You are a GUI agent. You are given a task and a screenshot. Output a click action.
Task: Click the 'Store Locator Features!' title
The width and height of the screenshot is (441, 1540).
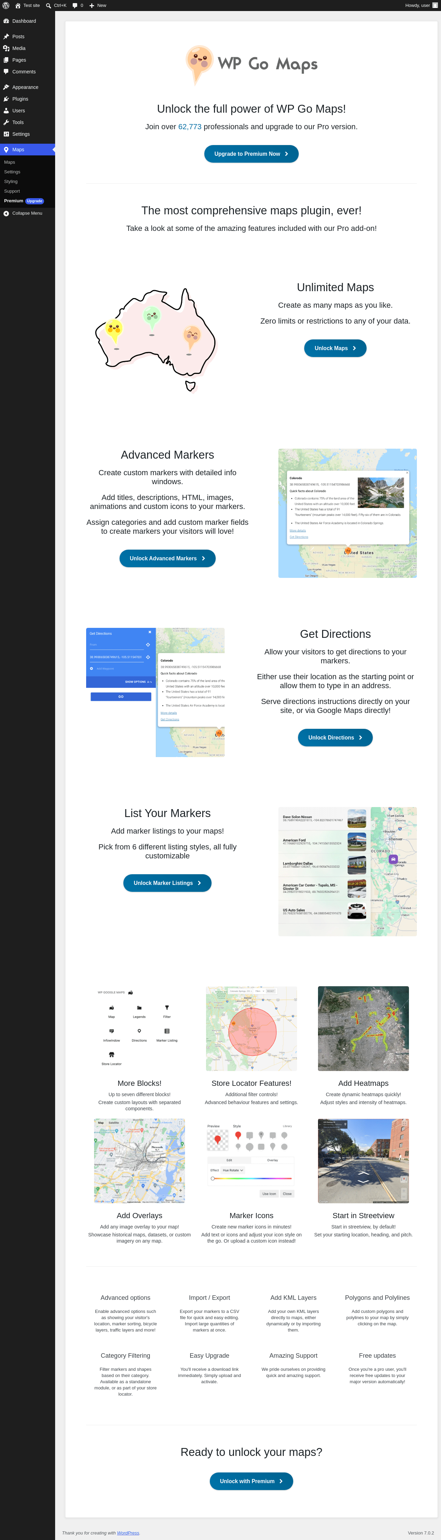pos(252,1083)
